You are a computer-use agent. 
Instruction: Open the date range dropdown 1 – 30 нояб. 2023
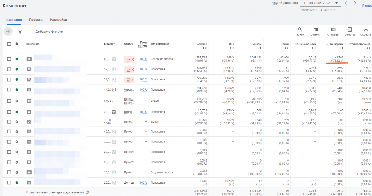tap(320, 3)
